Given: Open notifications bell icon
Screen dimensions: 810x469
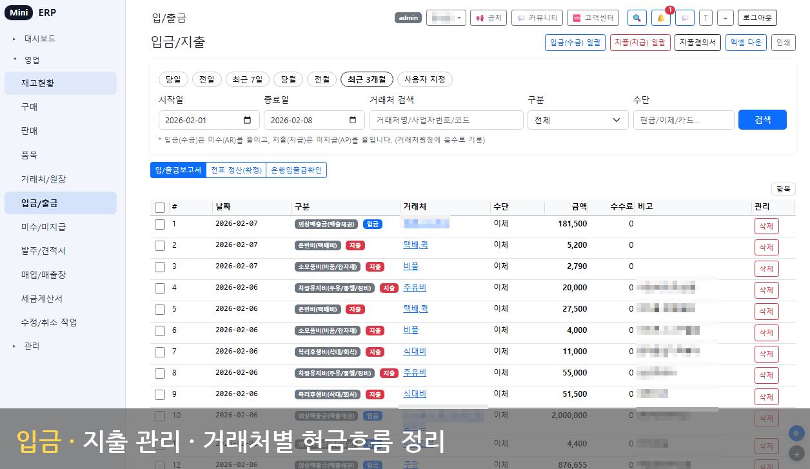Looking at the screenshot, I should (x=661, y=18).
